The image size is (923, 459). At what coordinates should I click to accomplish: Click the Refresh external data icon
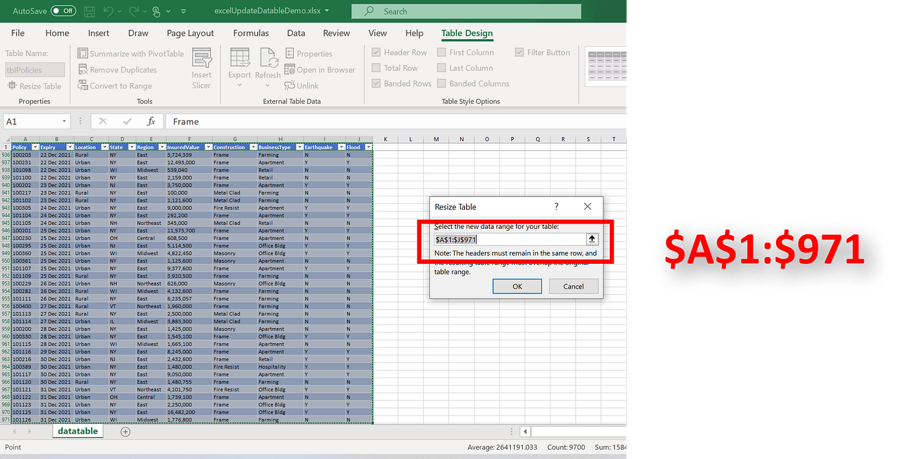point(268,58)
